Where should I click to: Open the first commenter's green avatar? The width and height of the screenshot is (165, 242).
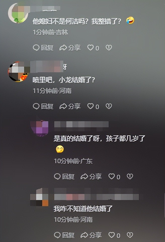click(18, 13)
